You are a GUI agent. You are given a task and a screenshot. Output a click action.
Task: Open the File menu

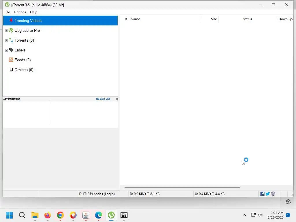[x=7, y=12]
